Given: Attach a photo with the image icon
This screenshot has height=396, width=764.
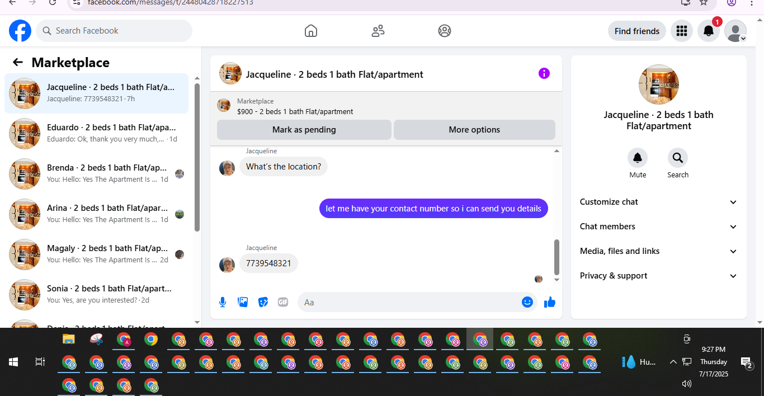Looking at the screenshot, I should click(x=243, y=302).
